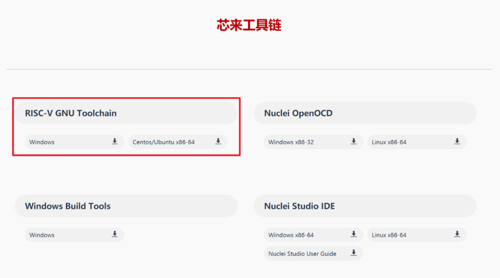Click download icon for OpenOCD Linux x86-64
500x278 pixels.
457,142
